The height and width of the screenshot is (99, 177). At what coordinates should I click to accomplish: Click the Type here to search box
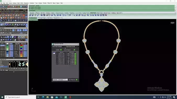(20, 97)
